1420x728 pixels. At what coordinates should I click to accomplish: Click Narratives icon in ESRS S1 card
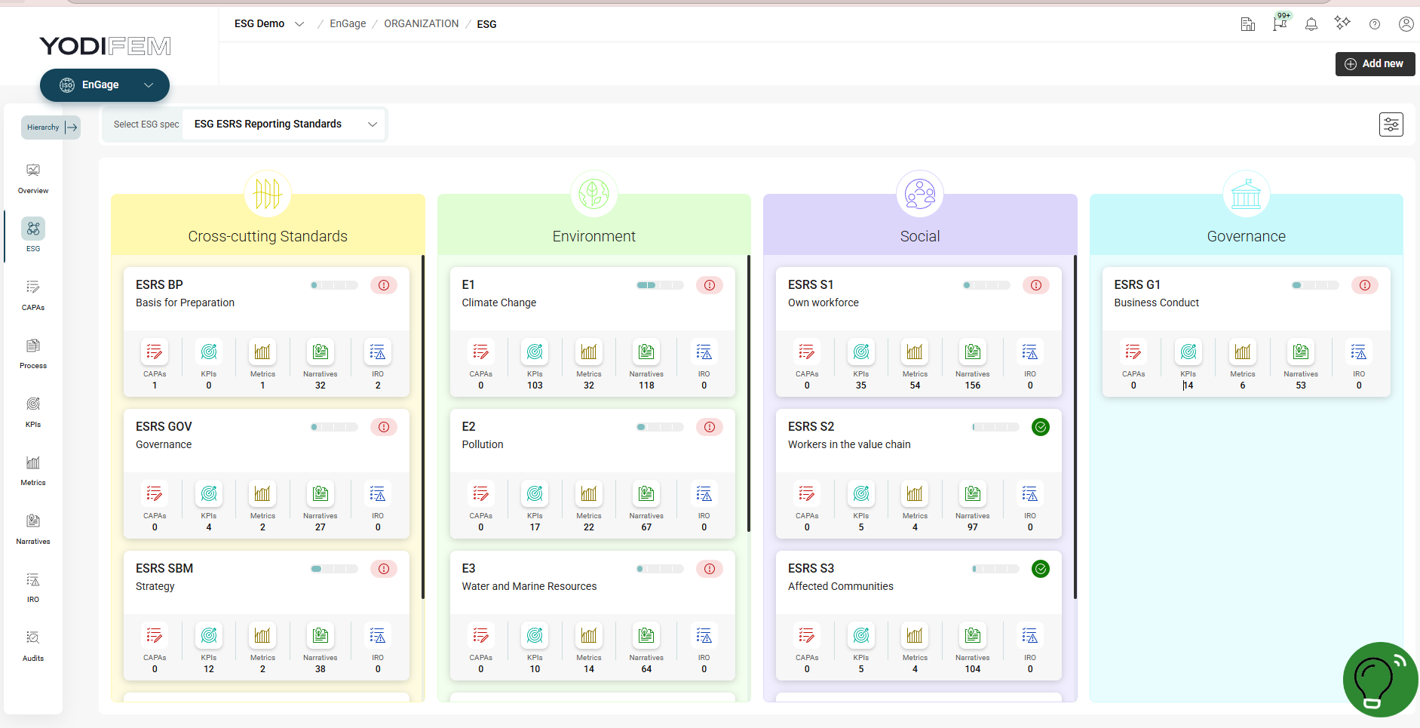972,352
